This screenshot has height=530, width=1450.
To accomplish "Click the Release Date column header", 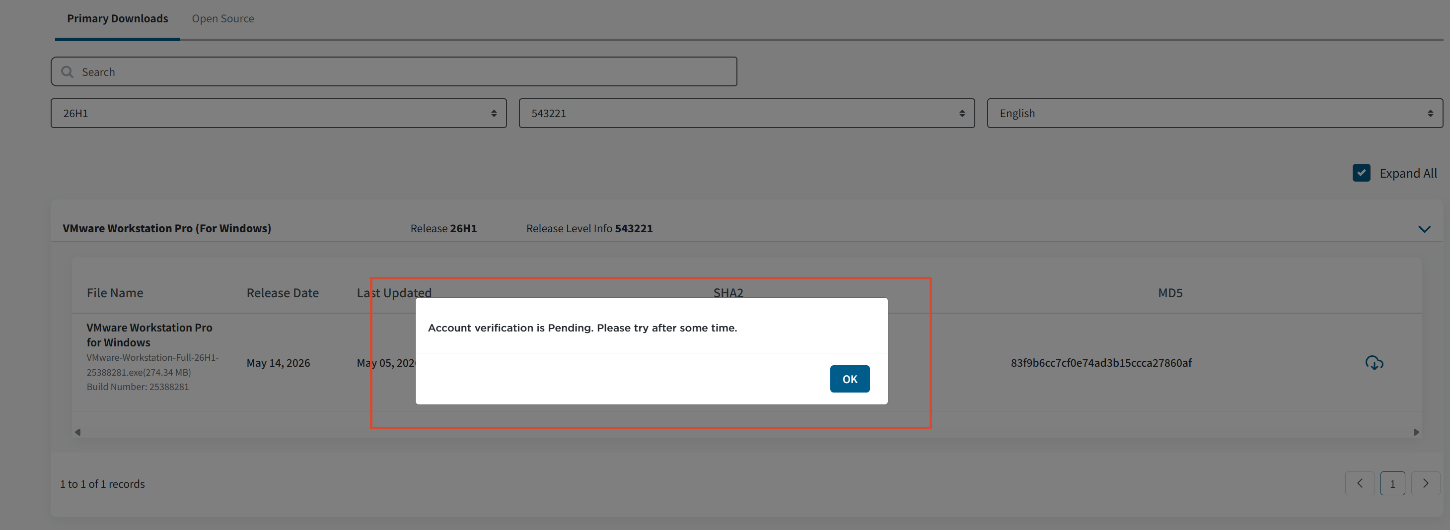I will click(x=283, y=293).
